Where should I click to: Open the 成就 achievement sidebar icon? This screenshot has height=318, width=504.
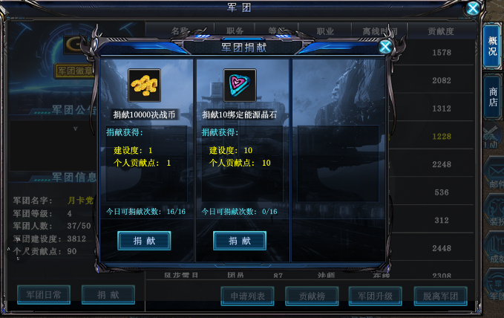pyautogui.click(x=495, y=248)
